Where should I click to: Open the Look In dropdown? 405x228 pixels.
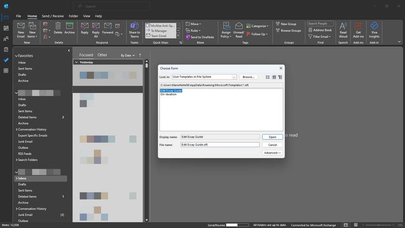point(234,77)
